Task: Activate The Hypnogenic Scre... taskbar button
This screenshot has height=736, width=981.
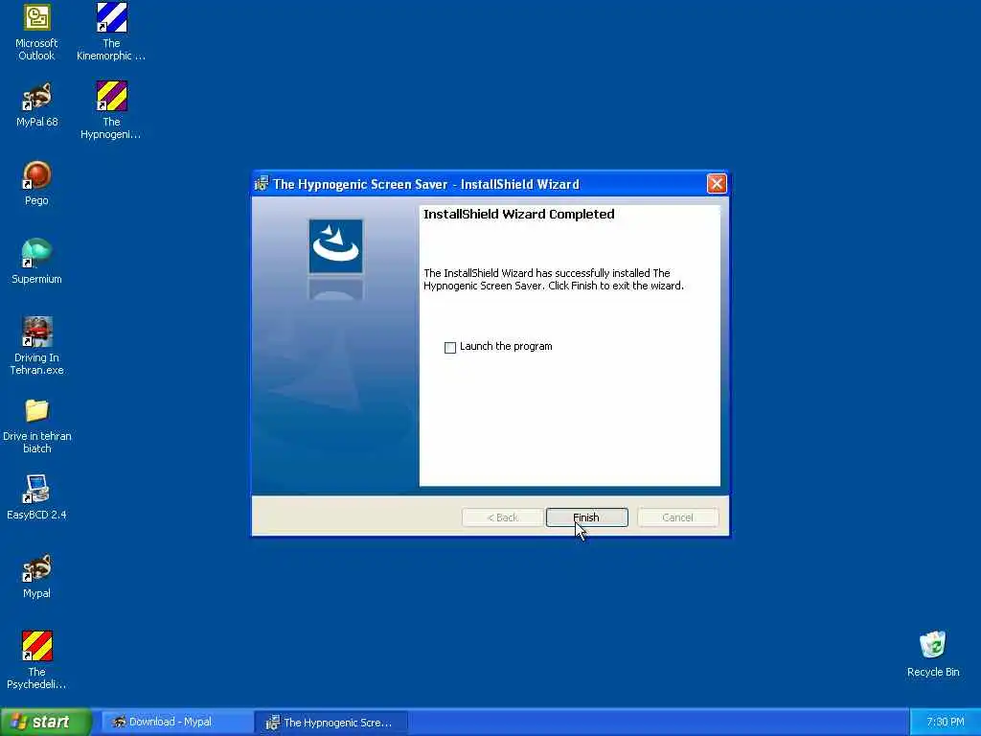Action: pos(331,723)
